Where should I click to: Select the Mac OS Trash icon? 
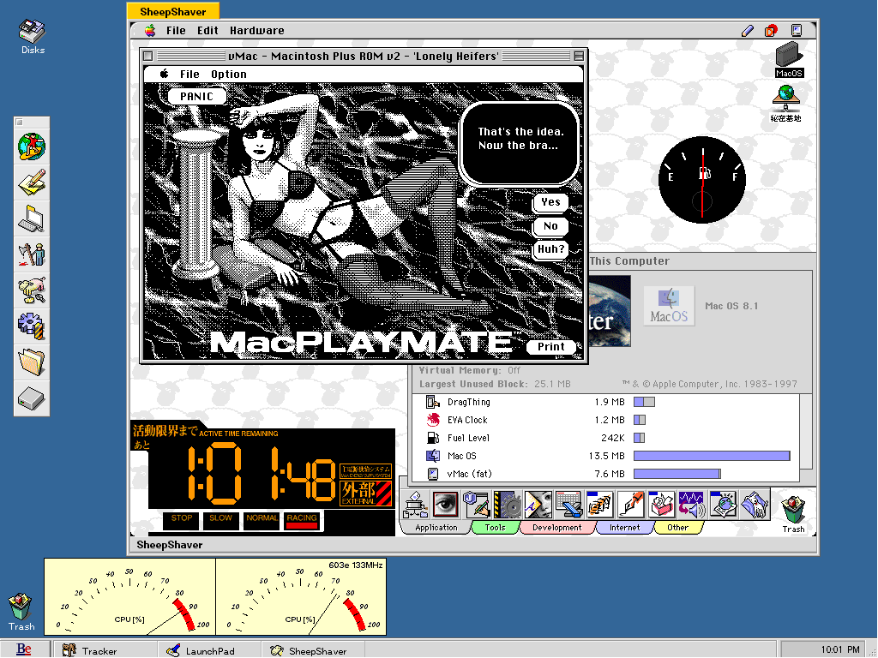tap(793, 514)
